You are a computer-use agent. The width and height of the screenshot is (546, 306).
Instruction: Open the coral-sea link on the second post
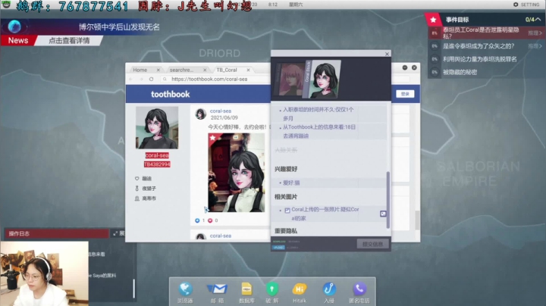[x=221, y=236]
